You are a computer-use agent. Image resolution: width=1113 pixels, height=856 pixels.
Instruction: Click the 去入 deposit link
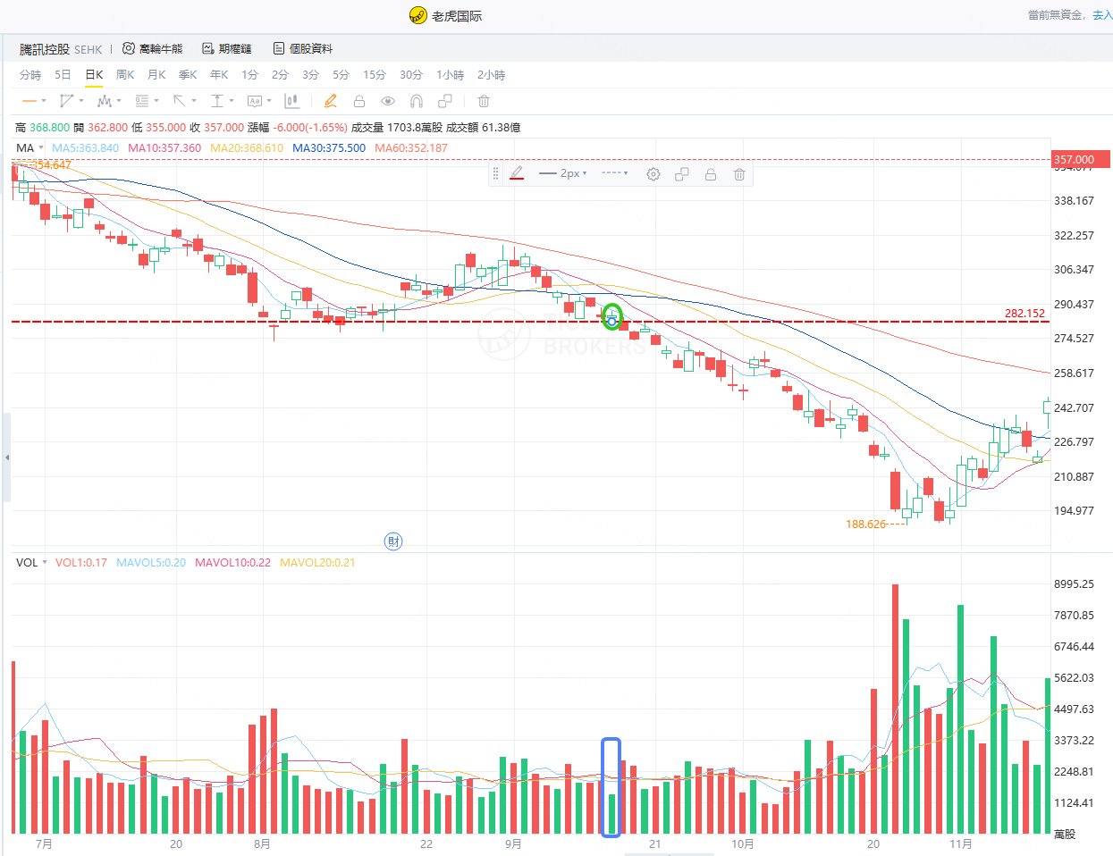point(1102,15)
